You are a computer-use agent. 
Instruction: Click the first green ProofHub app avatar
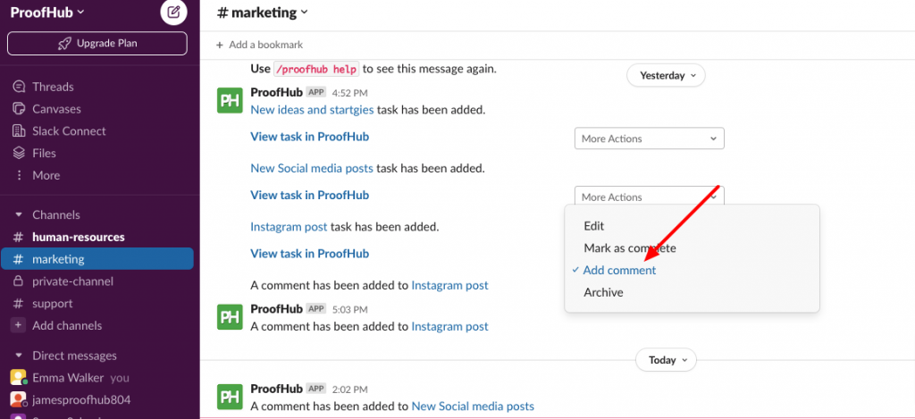coord(230,100)
